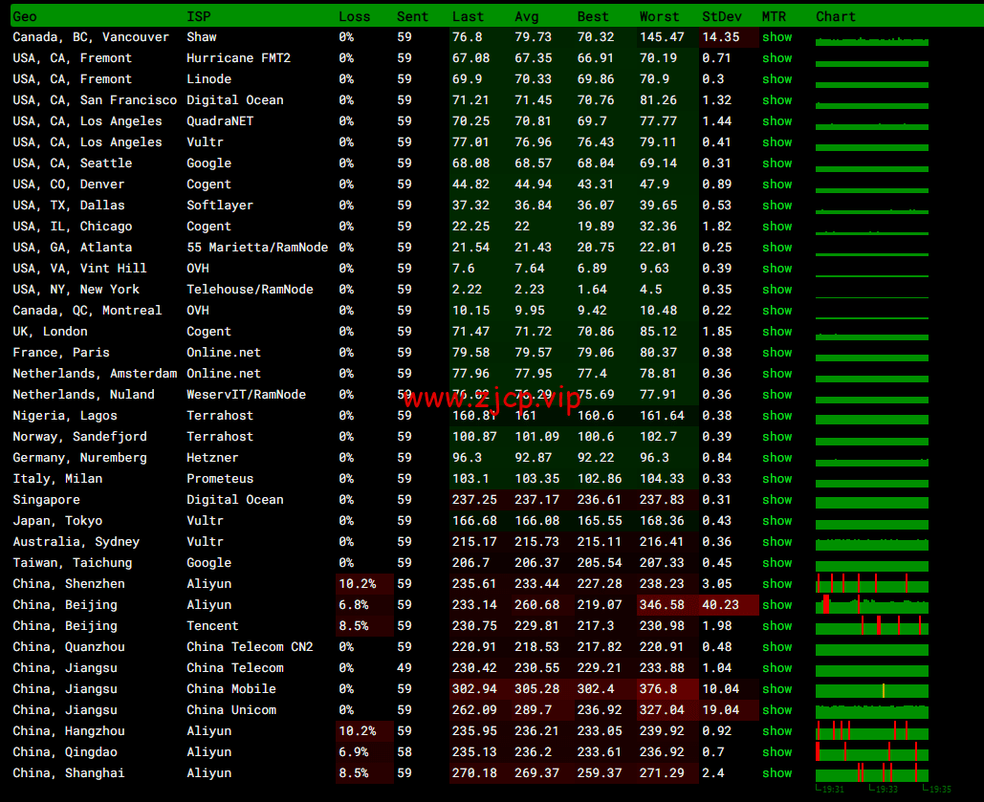Show MTR for Vultr Sydney

click(776, 542)
